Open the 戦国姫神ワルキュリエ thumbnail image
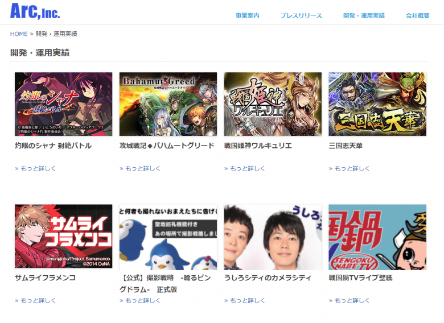 273,104
